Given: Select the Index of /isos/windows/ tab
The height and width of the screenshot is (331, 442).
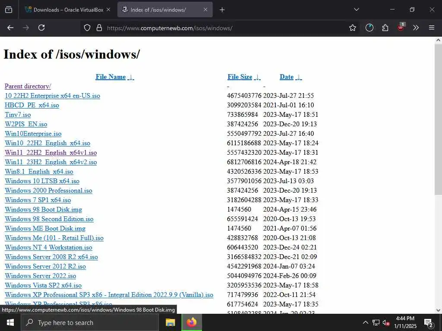Looking at the screenshot, I should point(165,9).
